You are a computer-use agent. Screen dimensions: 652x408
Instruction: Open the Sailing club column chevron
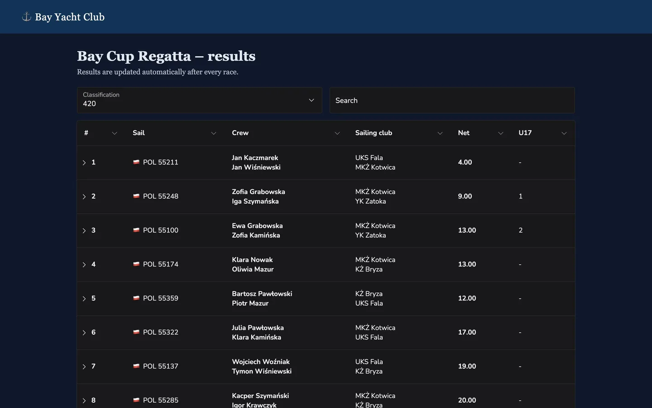point(440,133)
